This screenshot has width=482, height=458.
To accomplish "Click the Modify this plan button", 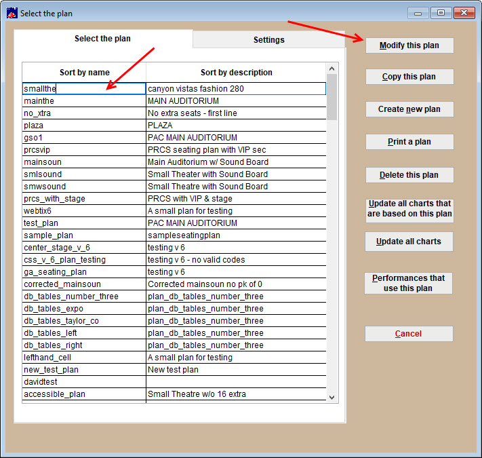I will pos(409,45).
